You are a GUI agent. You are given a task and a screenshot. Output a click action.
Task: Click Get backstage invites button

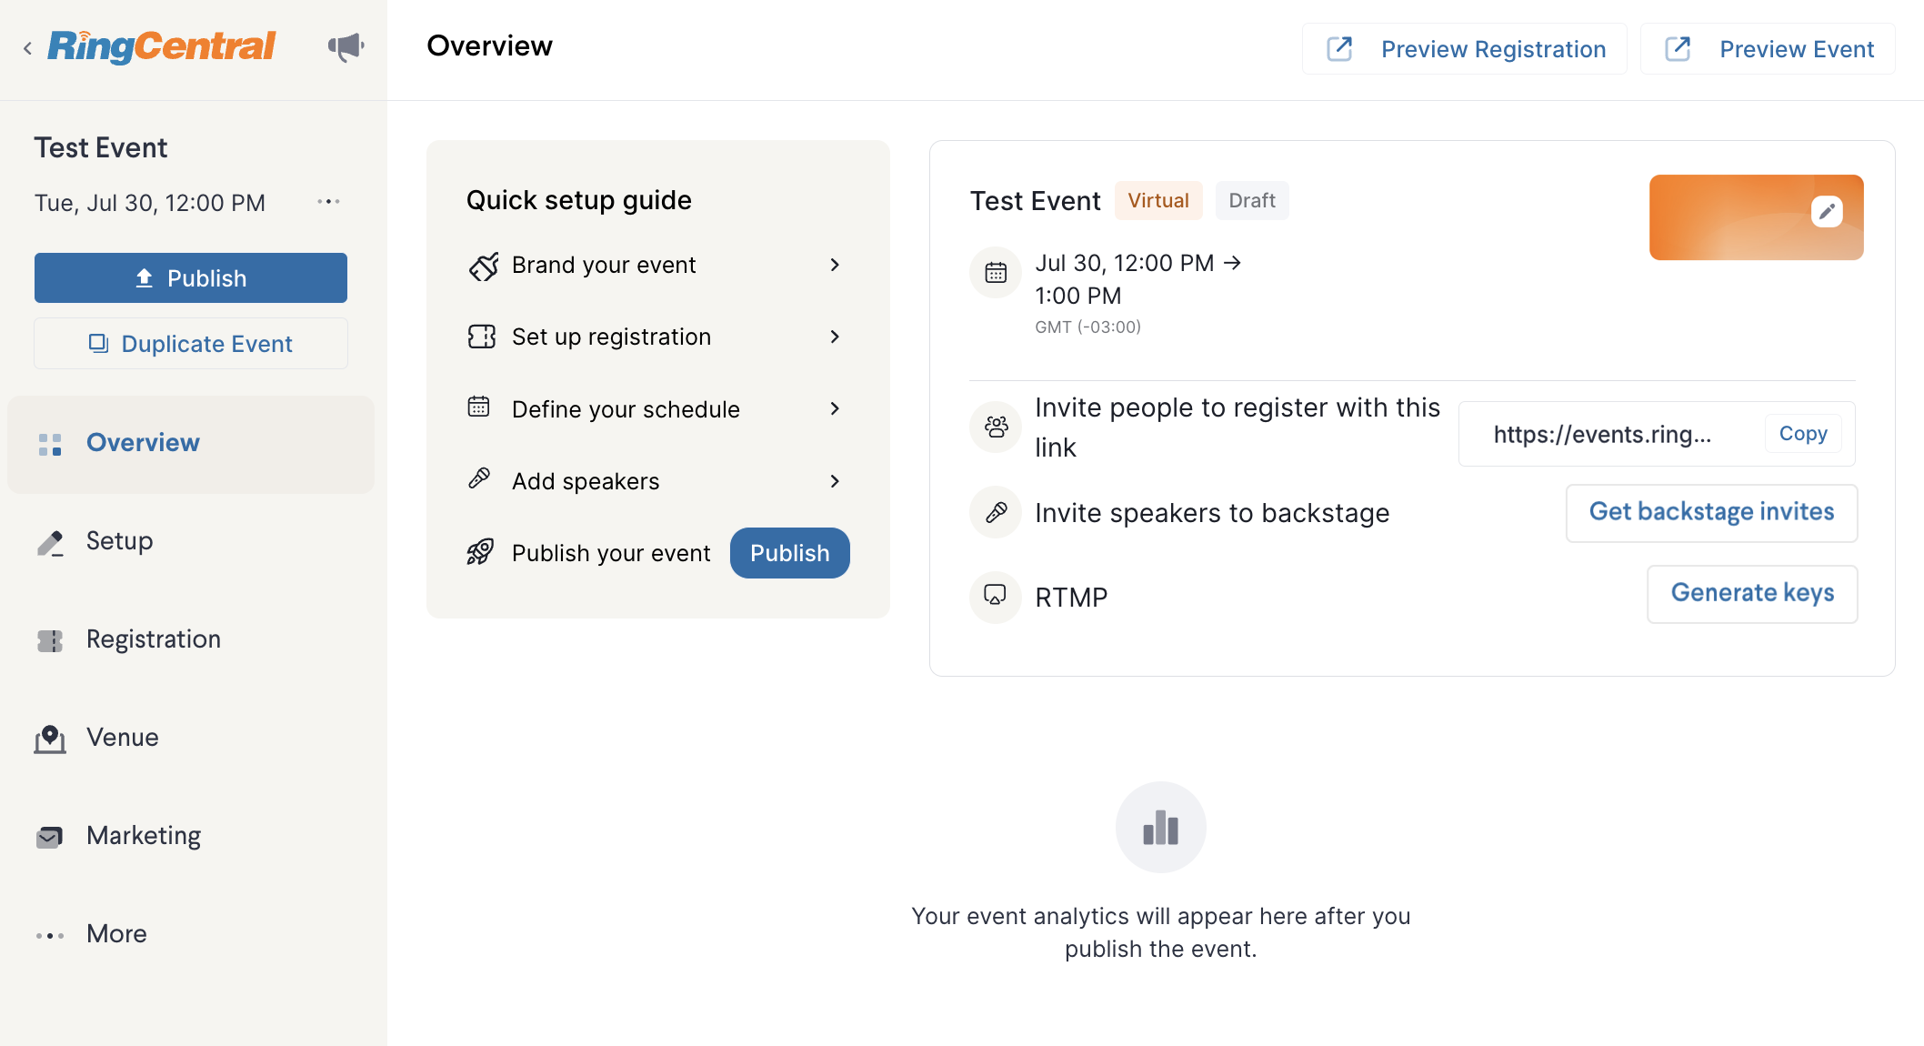pos(1711,512)
